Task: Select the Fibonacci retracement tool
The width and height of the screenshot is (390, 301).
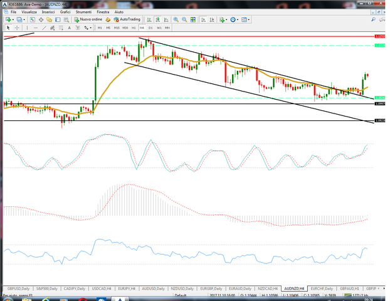Action: 61,28
